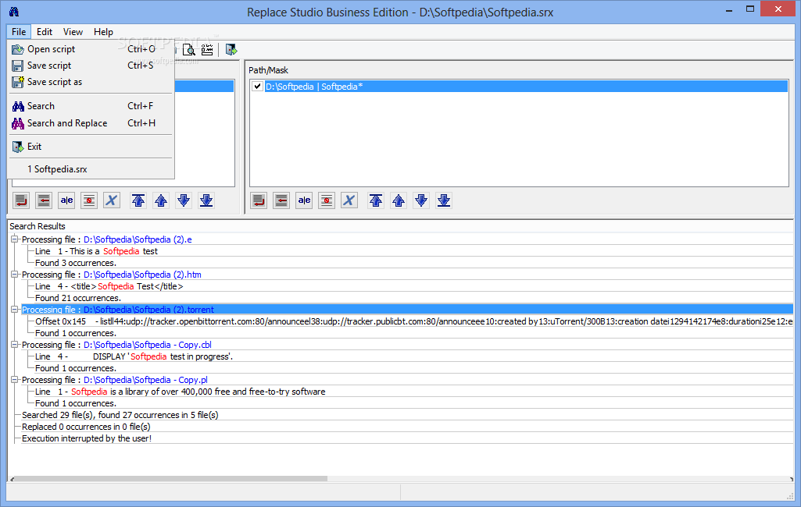Move path up under Path/Mask
Viewport: 801px width, 507px height.
tap(399, 200)
